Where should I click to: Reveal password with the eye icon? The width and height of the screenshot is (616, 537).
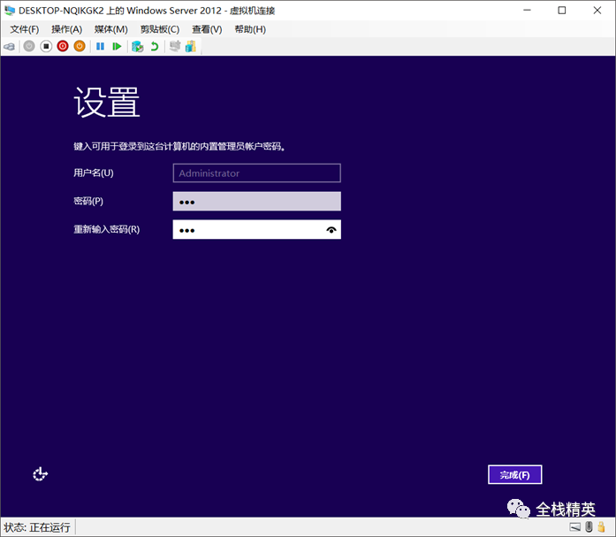331,230
